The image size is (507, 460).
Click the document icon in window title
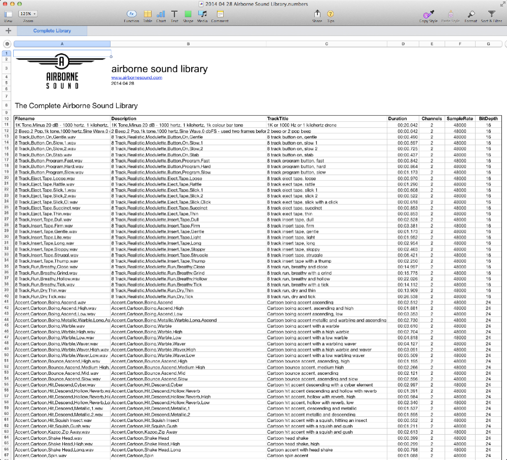(x=201, y=4)
